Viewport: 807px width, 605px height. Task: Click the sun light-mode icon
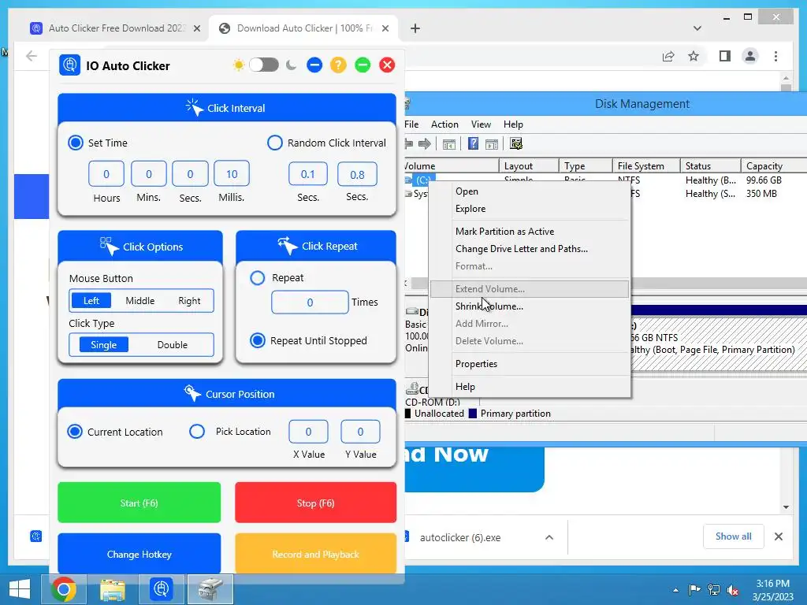[x=238, y=65]
